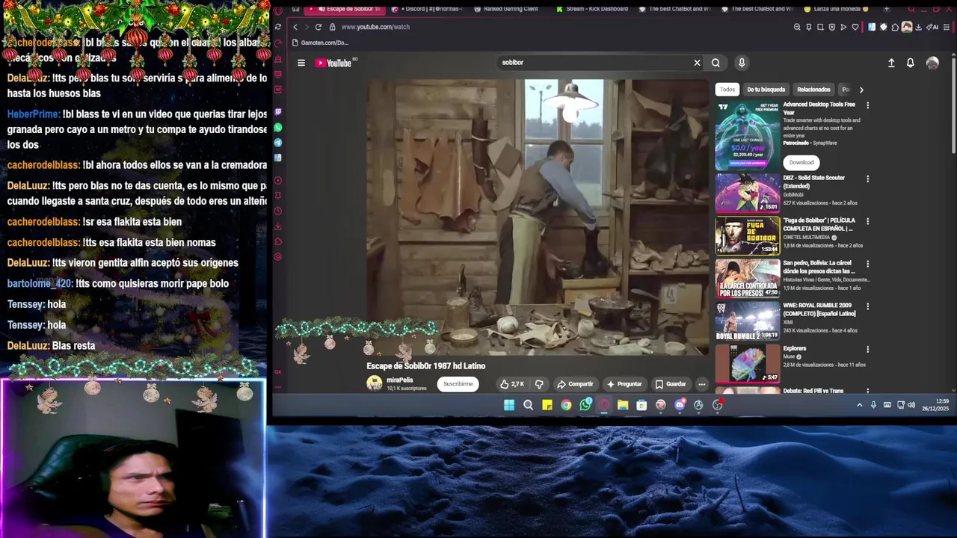Open History clock in Opera sidebar
The image size is (957, 538).
click(278, 211)
